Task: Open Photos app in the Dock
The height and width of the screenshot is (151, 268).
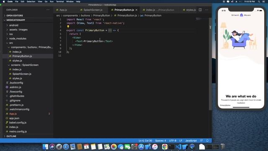Action: (x=114, y=147)
